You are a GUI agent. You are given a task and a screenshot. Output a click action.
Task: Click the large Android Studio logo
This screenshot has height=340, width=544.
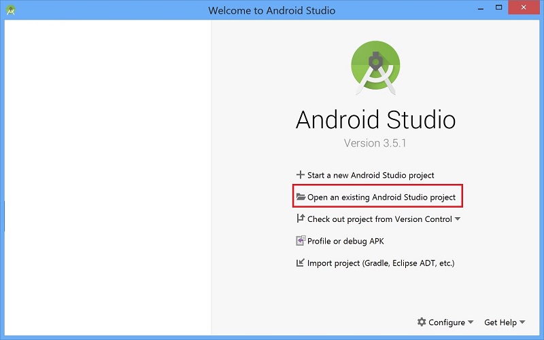tap(375, 67)
